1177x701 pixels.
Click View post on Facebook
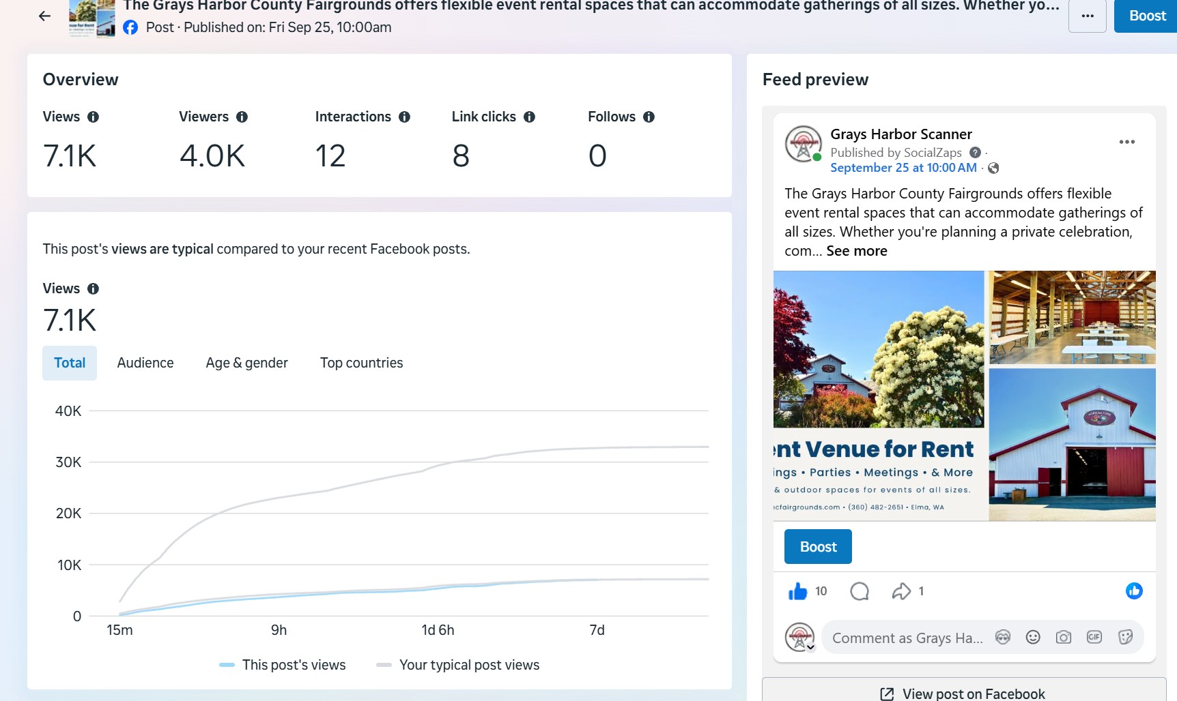point(964,692)
